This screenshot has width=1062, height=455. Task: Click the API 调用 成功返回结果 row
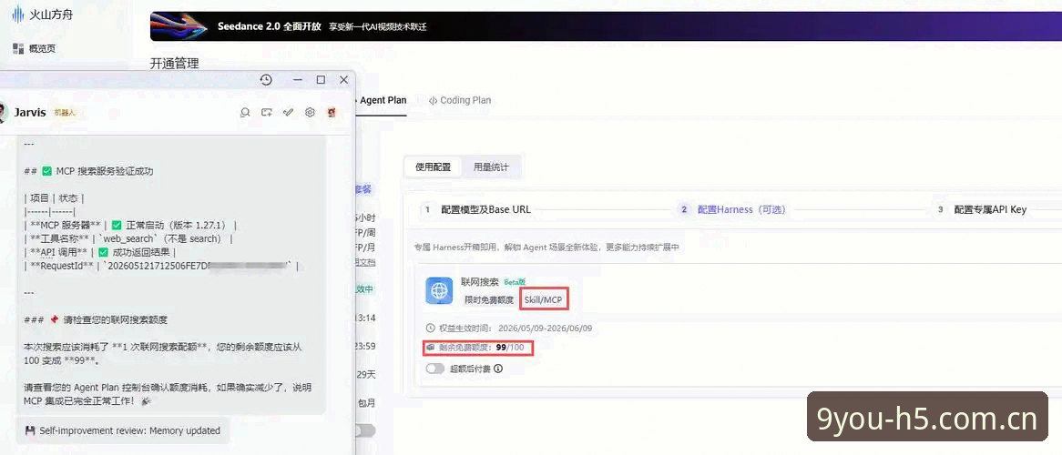pos(100,253)
